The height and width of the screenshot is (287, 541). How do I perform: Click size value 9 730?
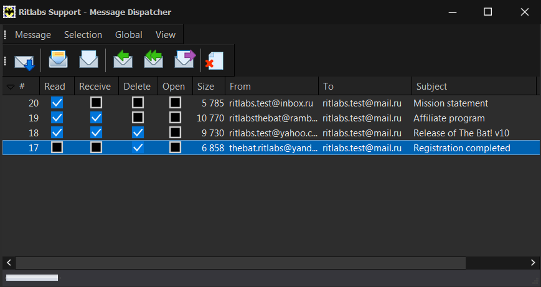[x=213, y=133]
